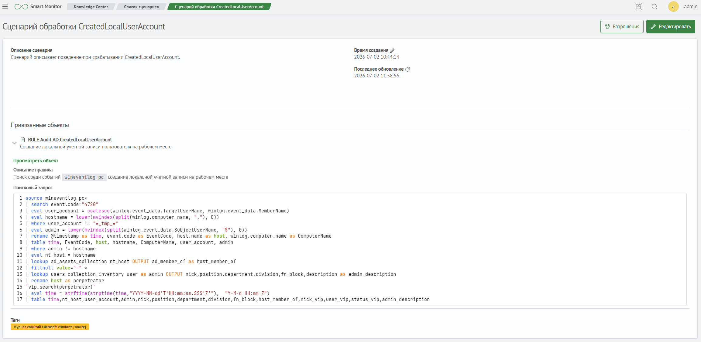Open the Просмотреть объект link
Image resolution: width=701 pixels, height=342 pixels.
click(x=36, y=161)
